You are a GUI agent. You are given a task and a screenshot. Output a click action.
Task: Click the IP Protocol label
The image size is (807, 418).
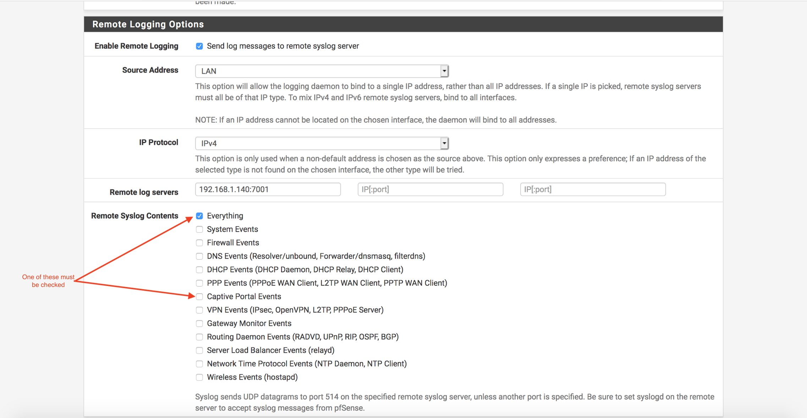coord(159,142)
